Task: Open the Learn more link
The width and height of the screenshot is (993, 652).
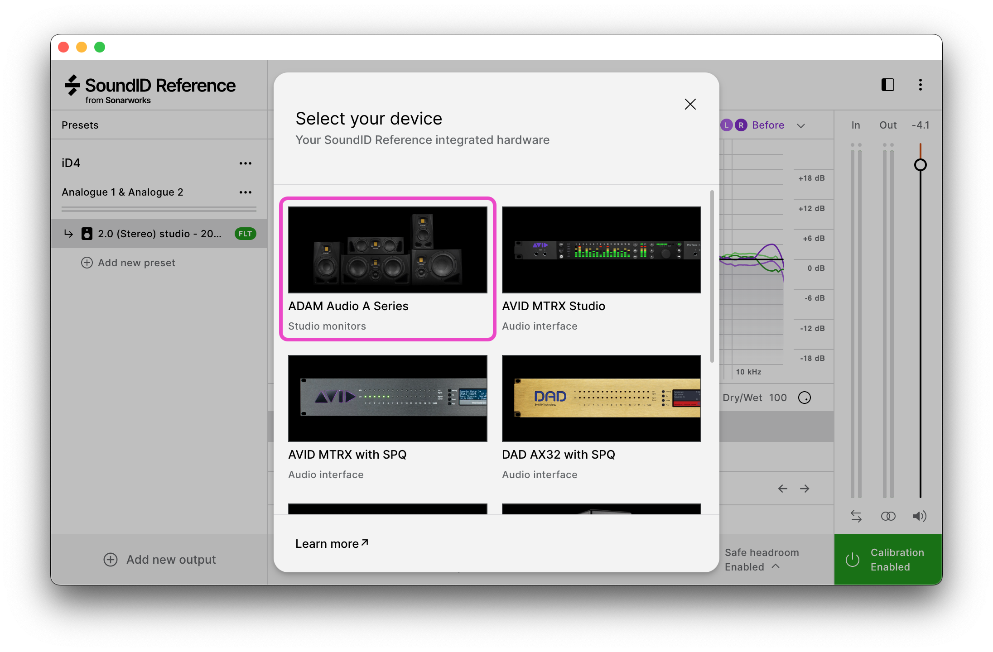Action: click(x=332, y=543)
